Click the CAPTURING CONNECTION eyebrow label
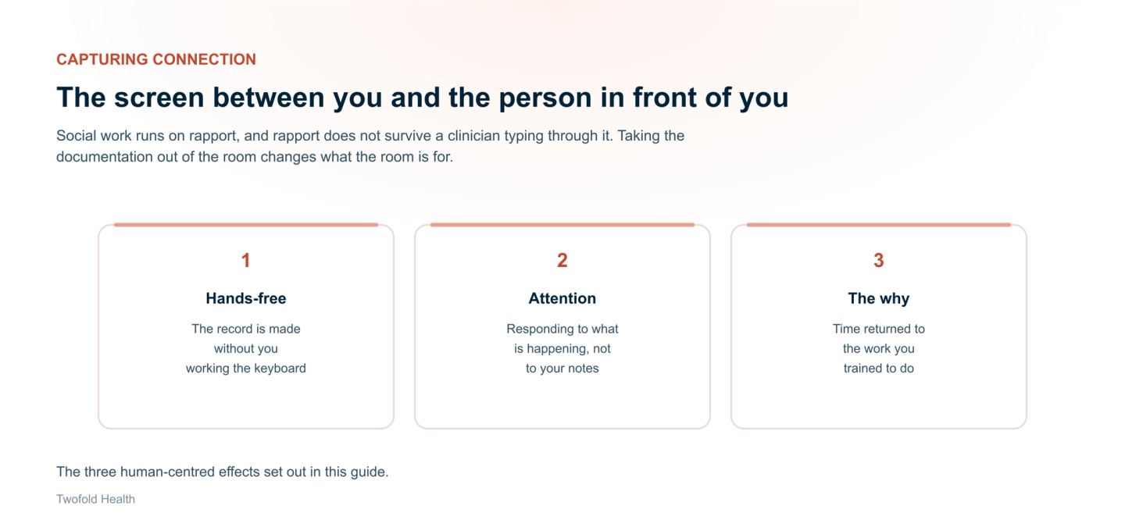The height and width of the screenshot is (520, 1125). pyautogui.click(x=156, y=59)
